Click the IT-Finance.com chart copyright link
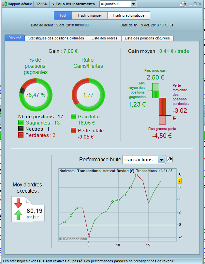The width and height of the screenshot is (205, 264). point(73,239)
